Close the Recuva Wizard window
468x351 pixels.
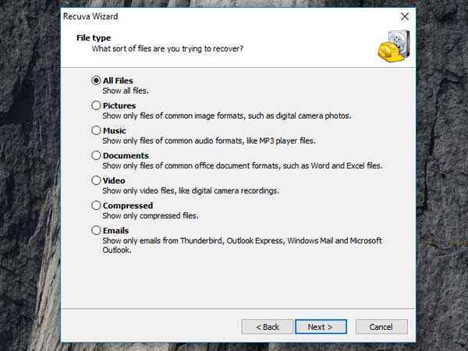click(405, 16)
